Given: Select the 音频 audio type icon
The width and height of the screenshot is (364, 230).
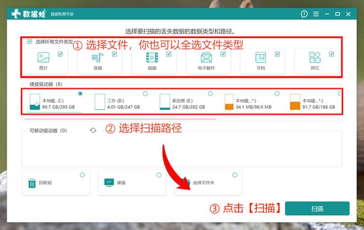Looking at the screenshot, I should 98,57.
